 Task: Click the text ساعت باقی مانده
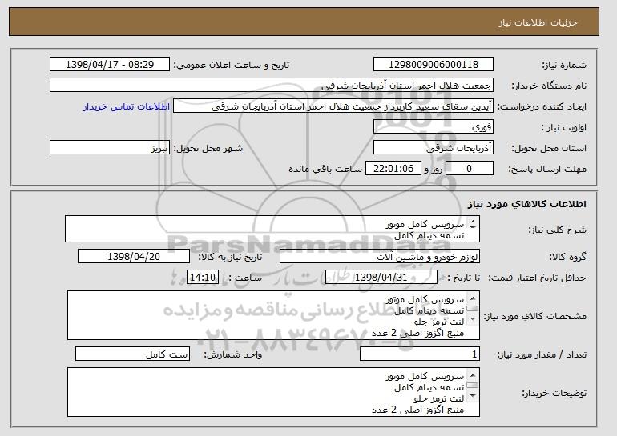tap(325, 169)
